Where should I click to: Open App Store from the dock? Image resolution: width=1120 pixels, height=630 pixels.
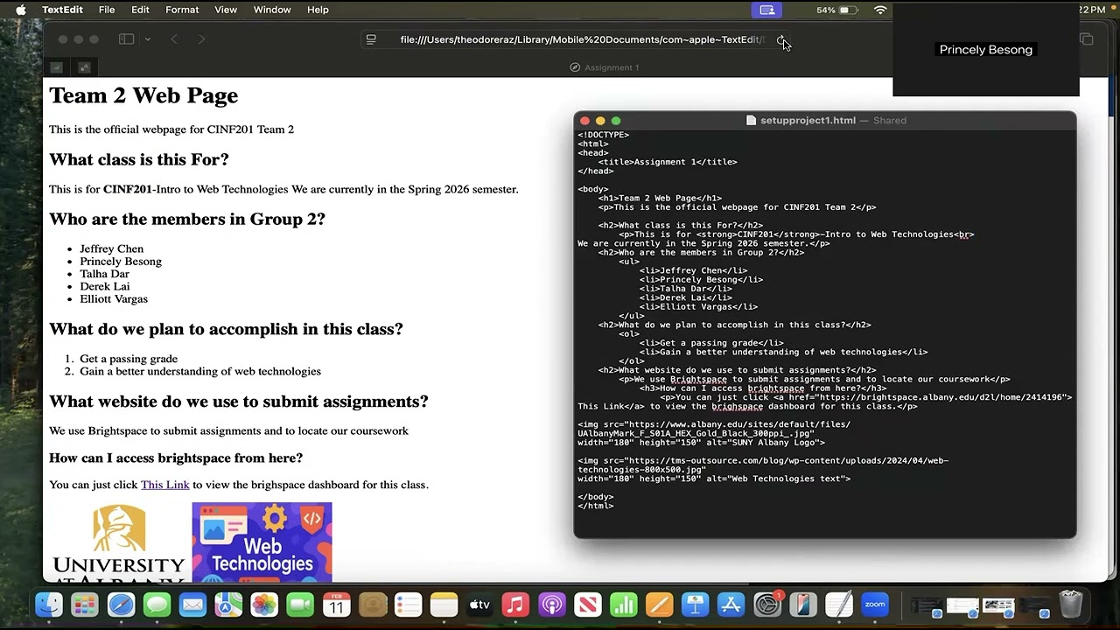pos(731,605)
